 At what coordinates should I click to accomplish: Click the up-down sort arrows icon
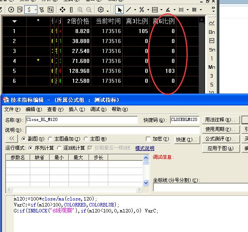51,10
